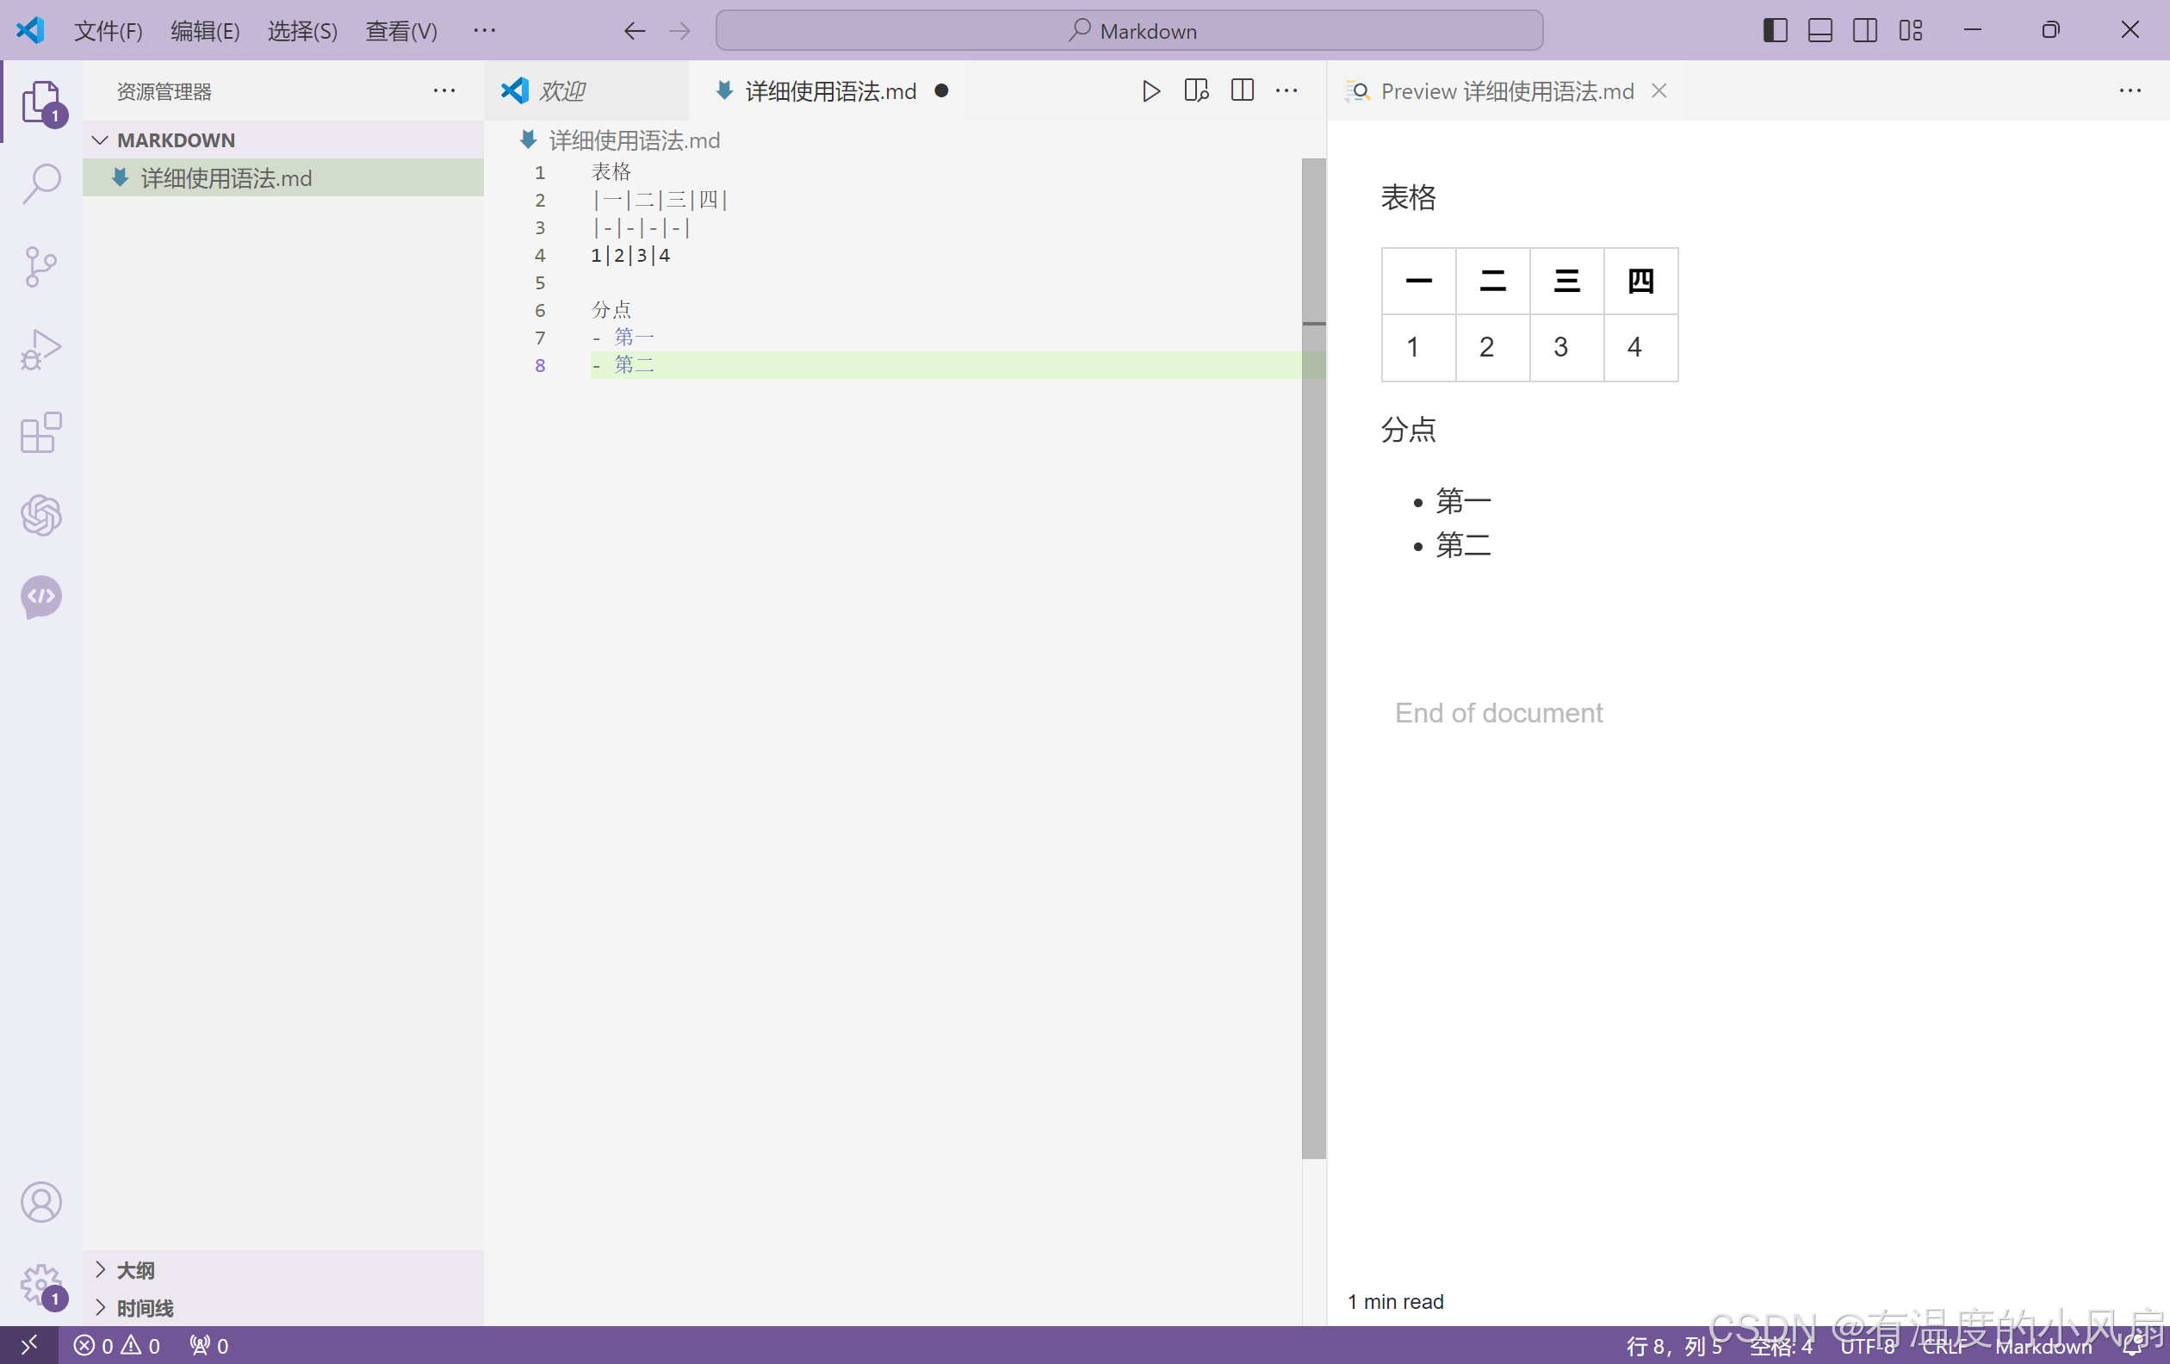Viewport: 2170px width, 1364px height.
Task: Open preview to the side icon
Action: point(1197,91)
